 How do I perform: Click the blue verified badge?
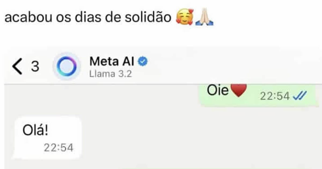142,62
